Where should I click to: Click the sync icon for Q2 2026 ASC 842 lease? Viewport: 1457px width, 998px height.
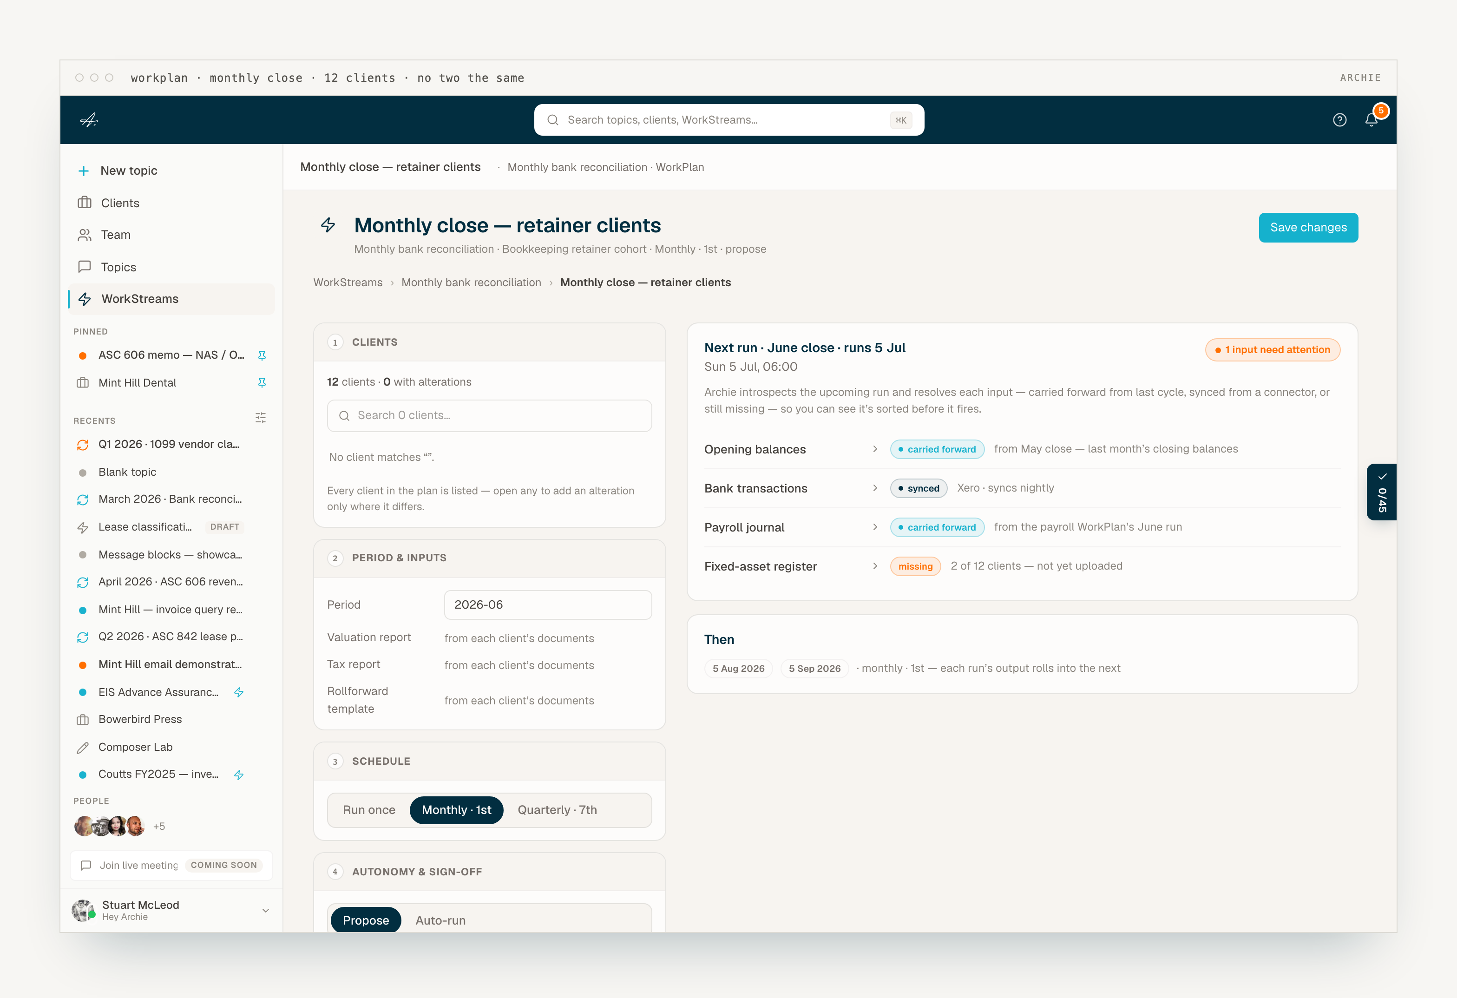click(83, 637)
